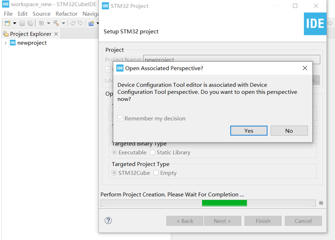Click the right-pointing curved arrow toolbar icon
This screenshot has width=335, height=240.
click(80, 23)
